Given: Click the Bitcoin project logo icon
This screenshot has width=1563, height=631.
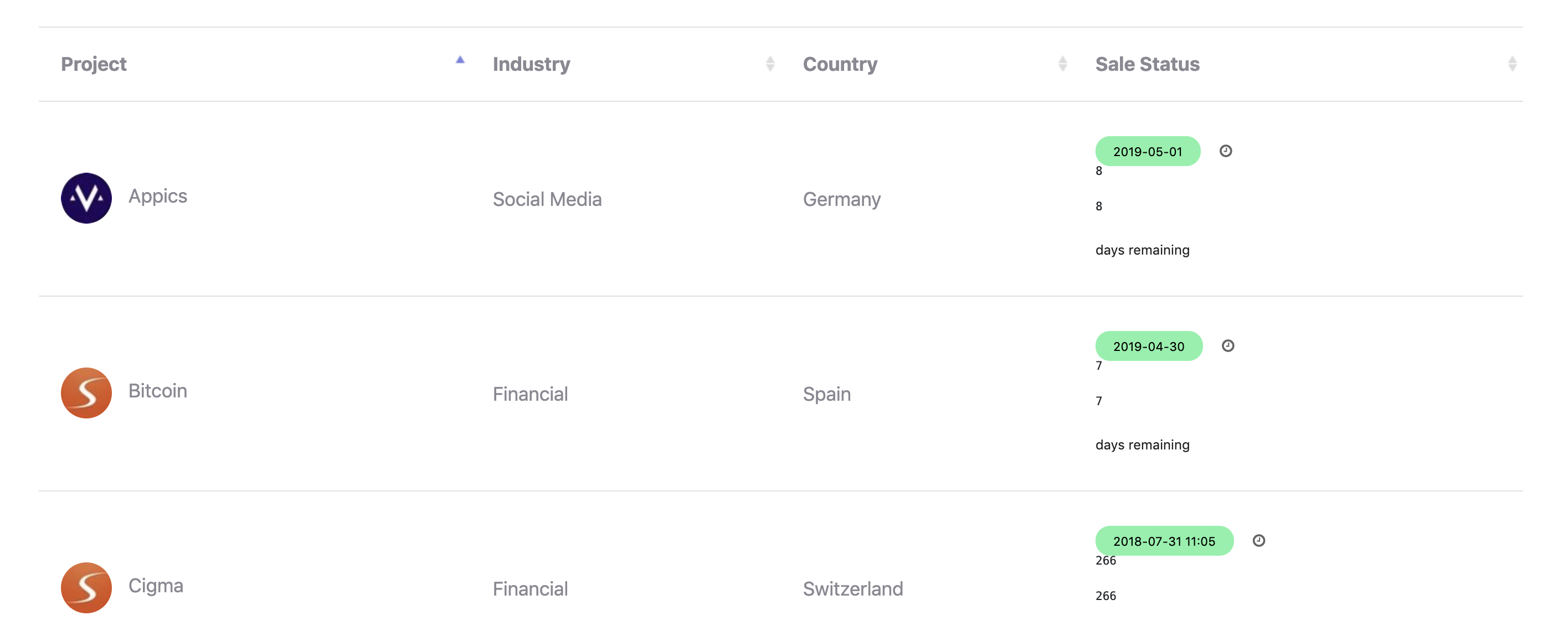Looking at the screenshot, I should pyautogui.click(x=86, y=393).
